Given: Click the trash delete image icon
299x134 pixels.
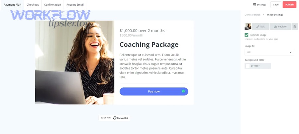Looking at the screenshot, I should click(x=295, y=27).
